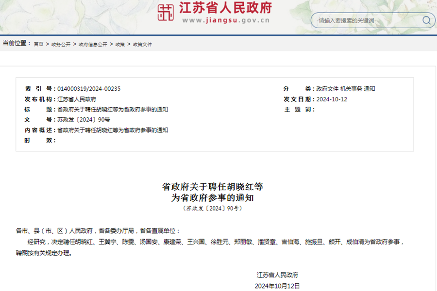Click the italic document number under heading
Image resolution: width=437 pixels, height=291 pixels.
pyautogui.click(x=213, y=208)
